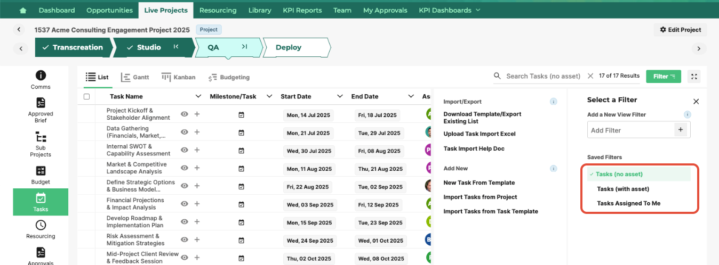719x265 pixels.
Task: Click the green Filter button
Action: 664,76
